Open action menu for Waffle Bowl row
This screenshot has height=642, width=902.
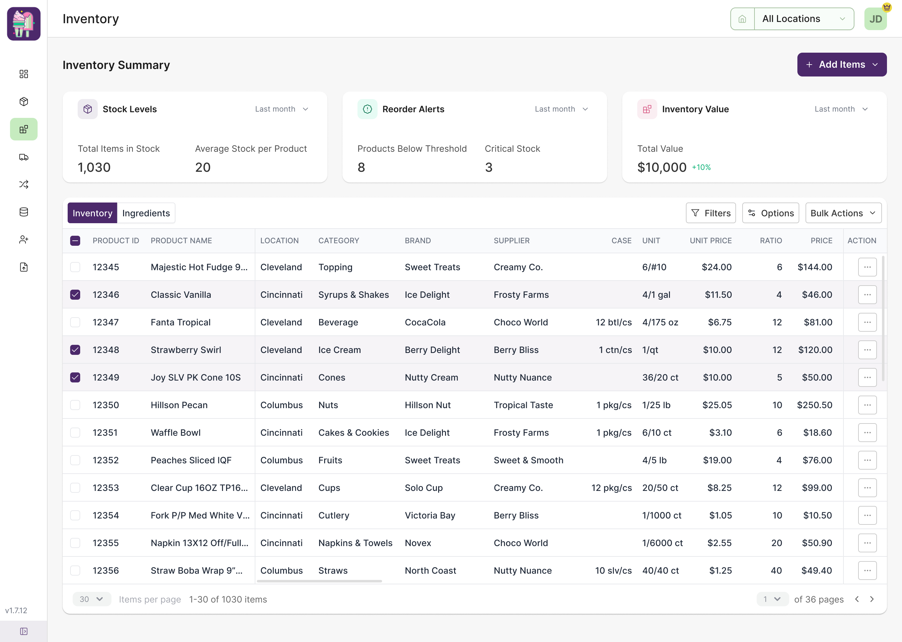867,433
